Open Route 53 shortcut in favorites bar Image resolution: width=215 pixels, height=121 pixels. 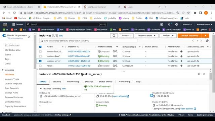pyautogui.click(x=189, y=30)
